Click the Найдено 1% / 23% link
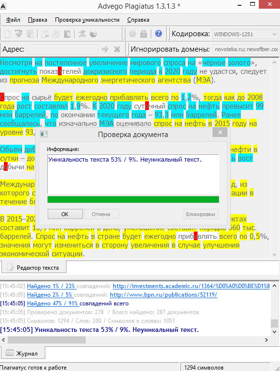Image resolution: width=280 pixels, height=371 pixels. tap(52, 286)
